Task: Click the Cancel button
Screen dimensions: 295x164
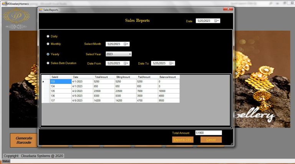Action: (211, 139)
